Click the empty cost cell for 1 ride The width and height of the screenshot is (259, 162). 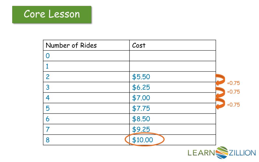172,66
